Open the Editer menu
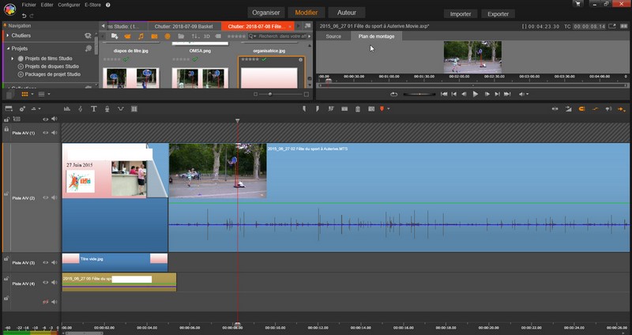 pyautogui.click(x=47, y=5)
